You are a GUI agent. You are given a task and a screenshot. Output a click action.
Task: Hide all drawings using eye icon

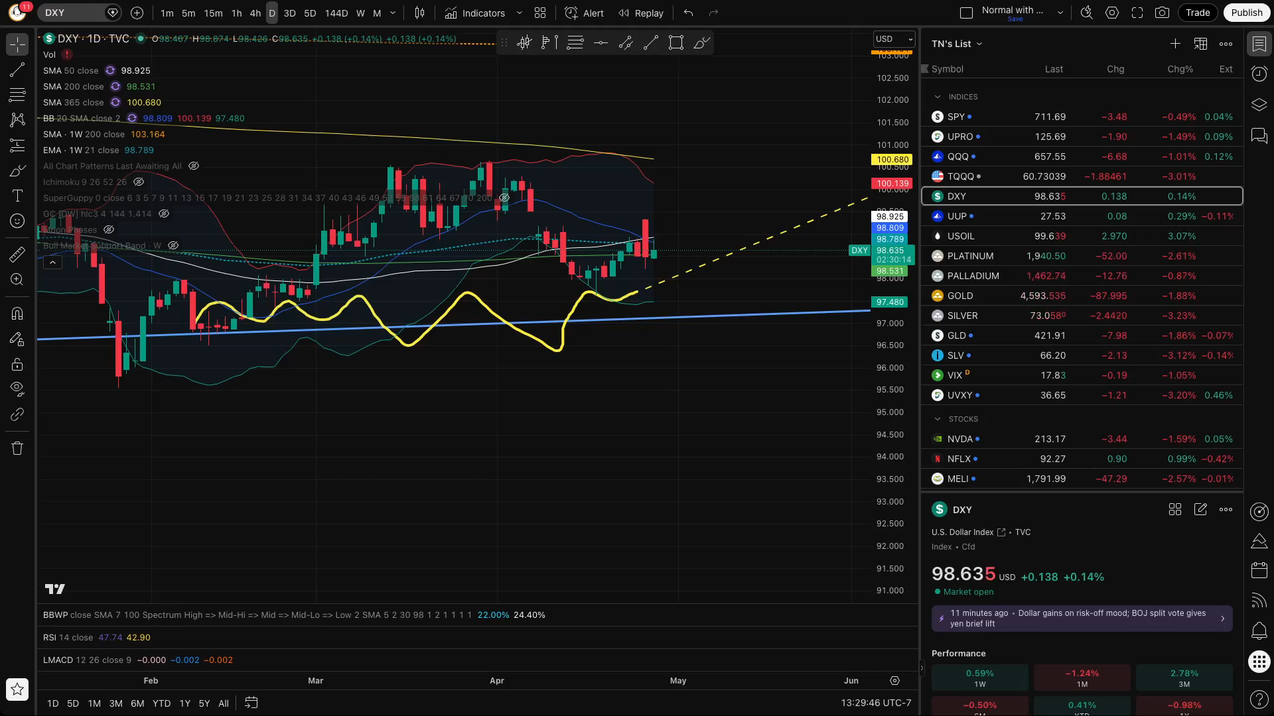17,388
